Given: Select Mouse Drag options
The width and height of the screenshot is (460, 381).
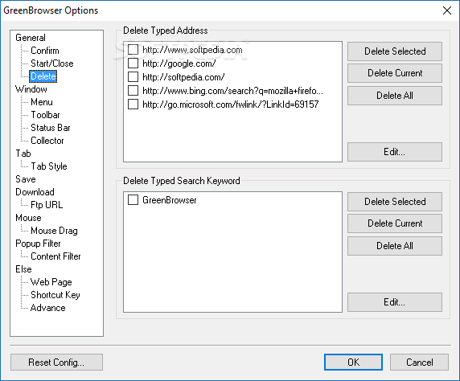Looking at the screenshot, I should (x=54, y=231).
